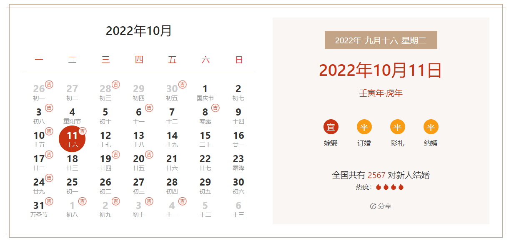Click the 吉 badge on October 24
This screenshot has width=509, height=241.
(x=49, y=178)
